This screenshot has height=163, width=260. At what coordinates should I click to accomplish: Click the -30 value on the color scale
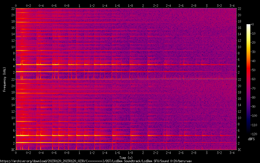253,52
